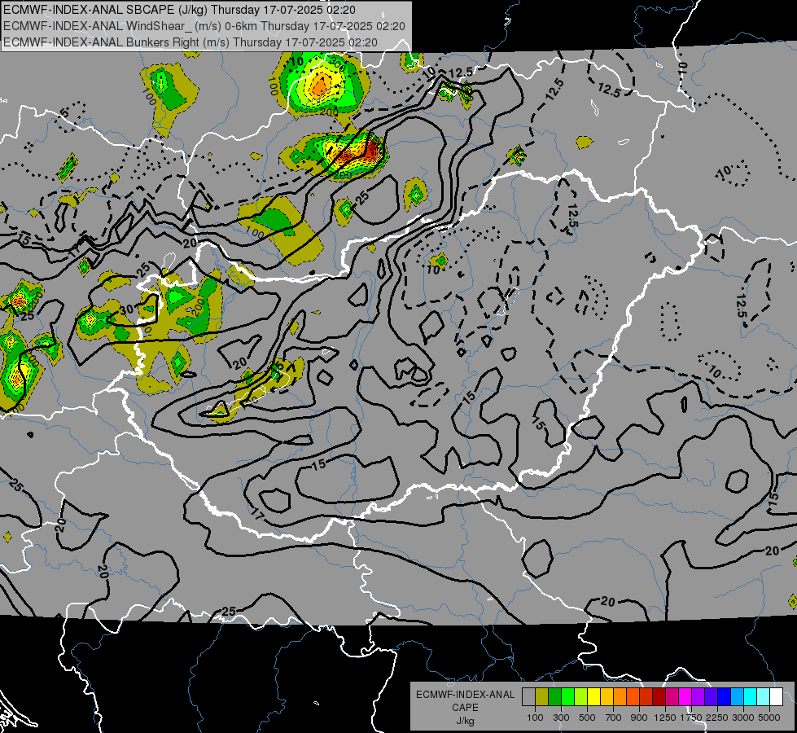This screenshot has width=797, height=733.
Task: Click the 900 legend value
Action: tap(639, 718)
